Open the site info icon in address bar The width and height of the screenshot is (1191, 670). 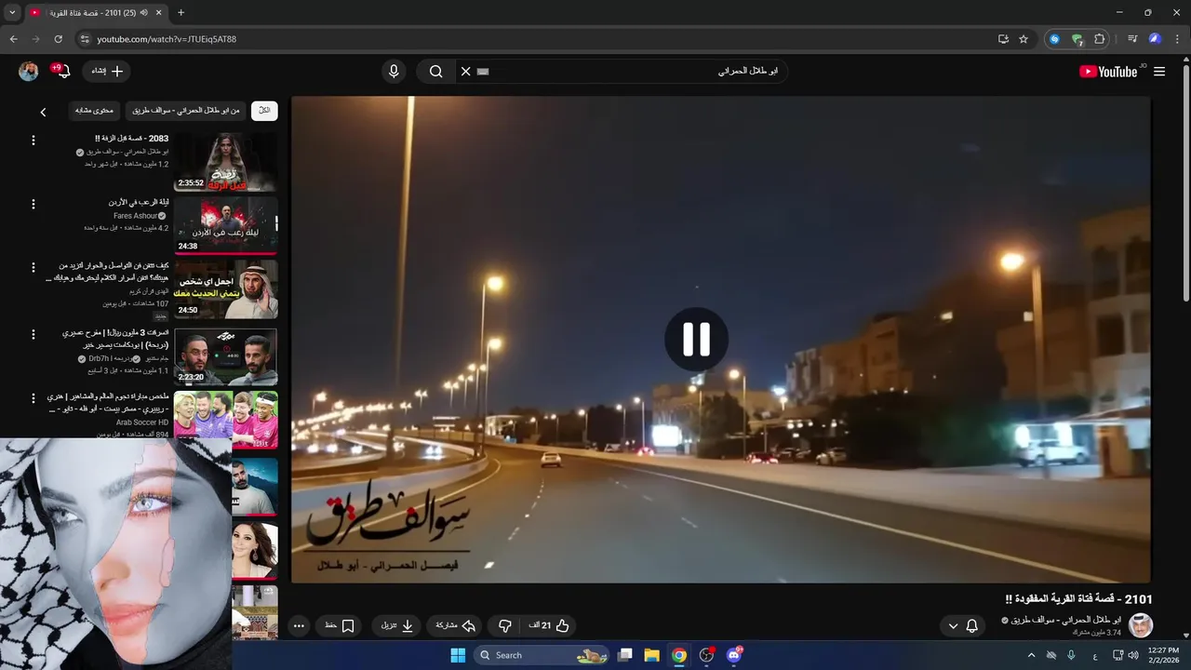(85, 39)
